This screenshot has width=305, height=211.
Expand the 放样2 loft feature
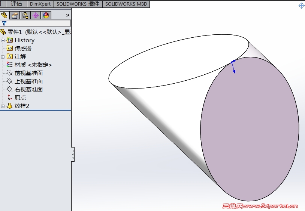(x=3, y=106)
